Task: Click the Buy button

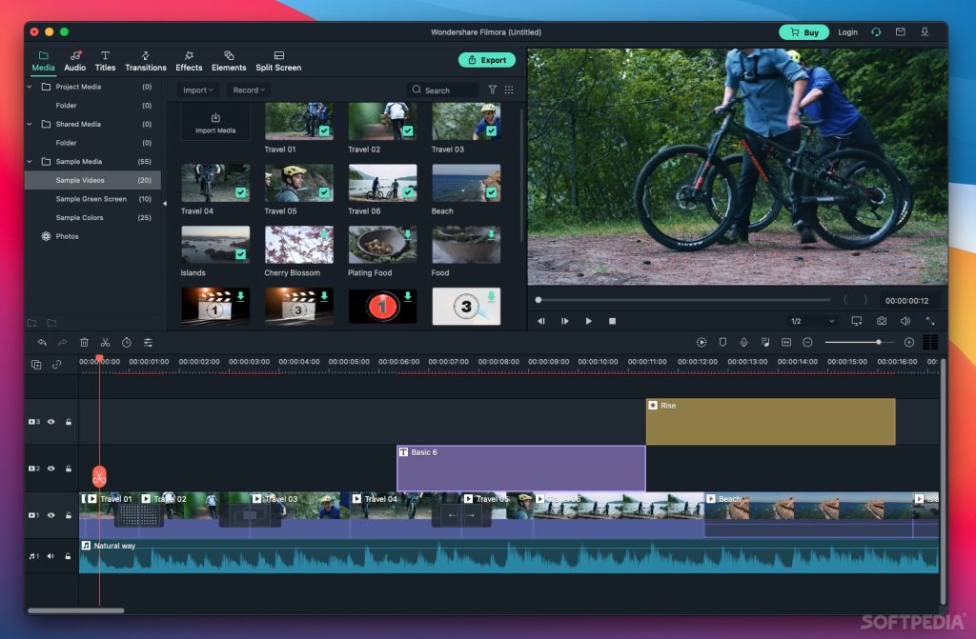Action: tap(804, 32)
